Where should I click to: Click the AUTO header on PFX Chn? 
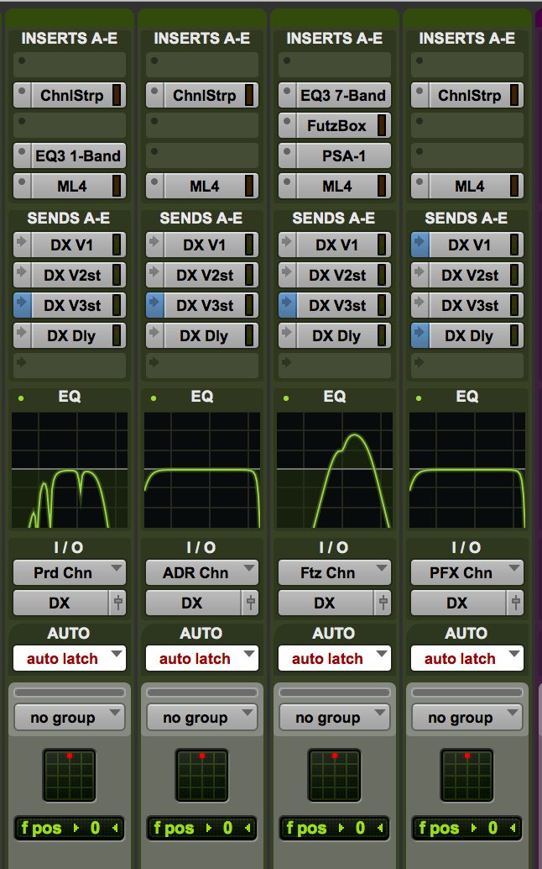(x=466, y=633)
